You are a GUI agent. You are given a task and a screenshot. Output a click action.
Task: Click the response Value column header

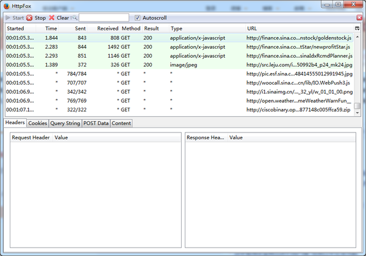tap(236, 138)
